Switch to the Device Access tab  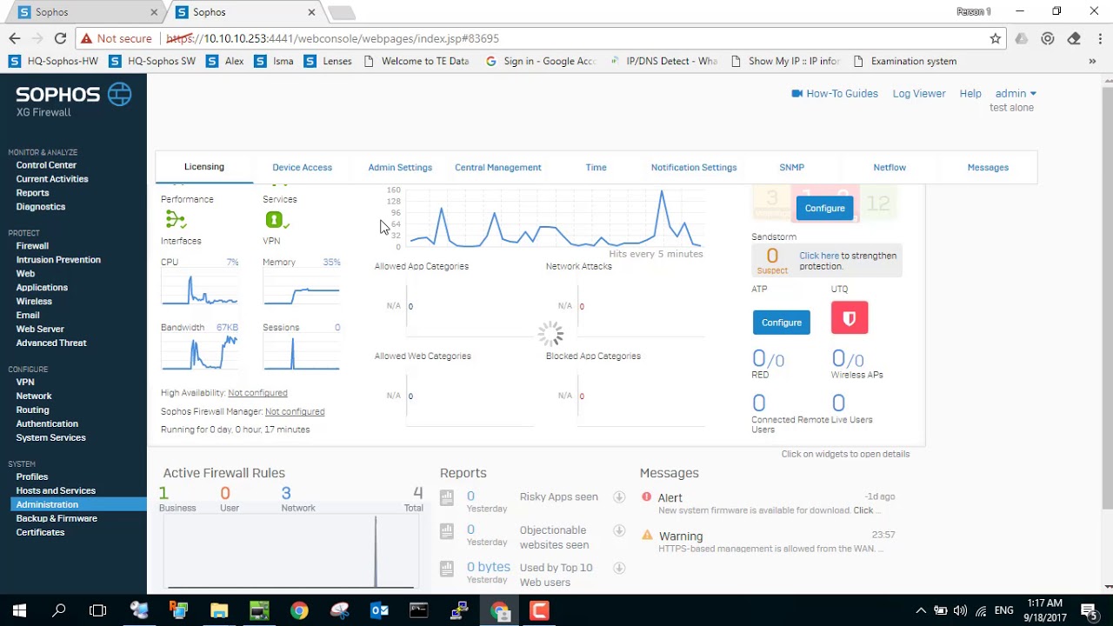pos(302,167)
